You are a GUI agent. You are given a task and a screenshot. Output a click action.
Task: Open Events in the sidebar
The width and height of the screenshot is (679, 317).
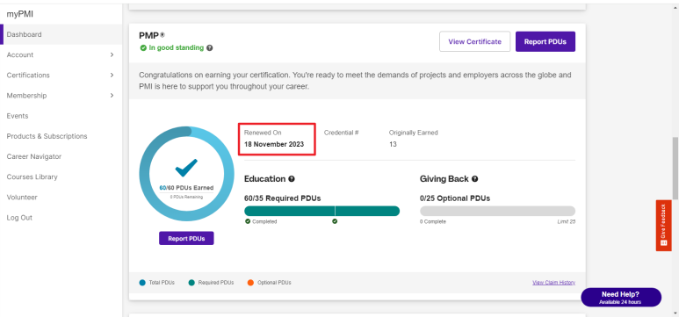[x=18, y=116]
